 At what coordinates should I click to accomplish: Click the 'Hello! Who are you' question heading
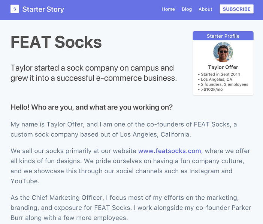pyautogui.click(x=91, y=107)
